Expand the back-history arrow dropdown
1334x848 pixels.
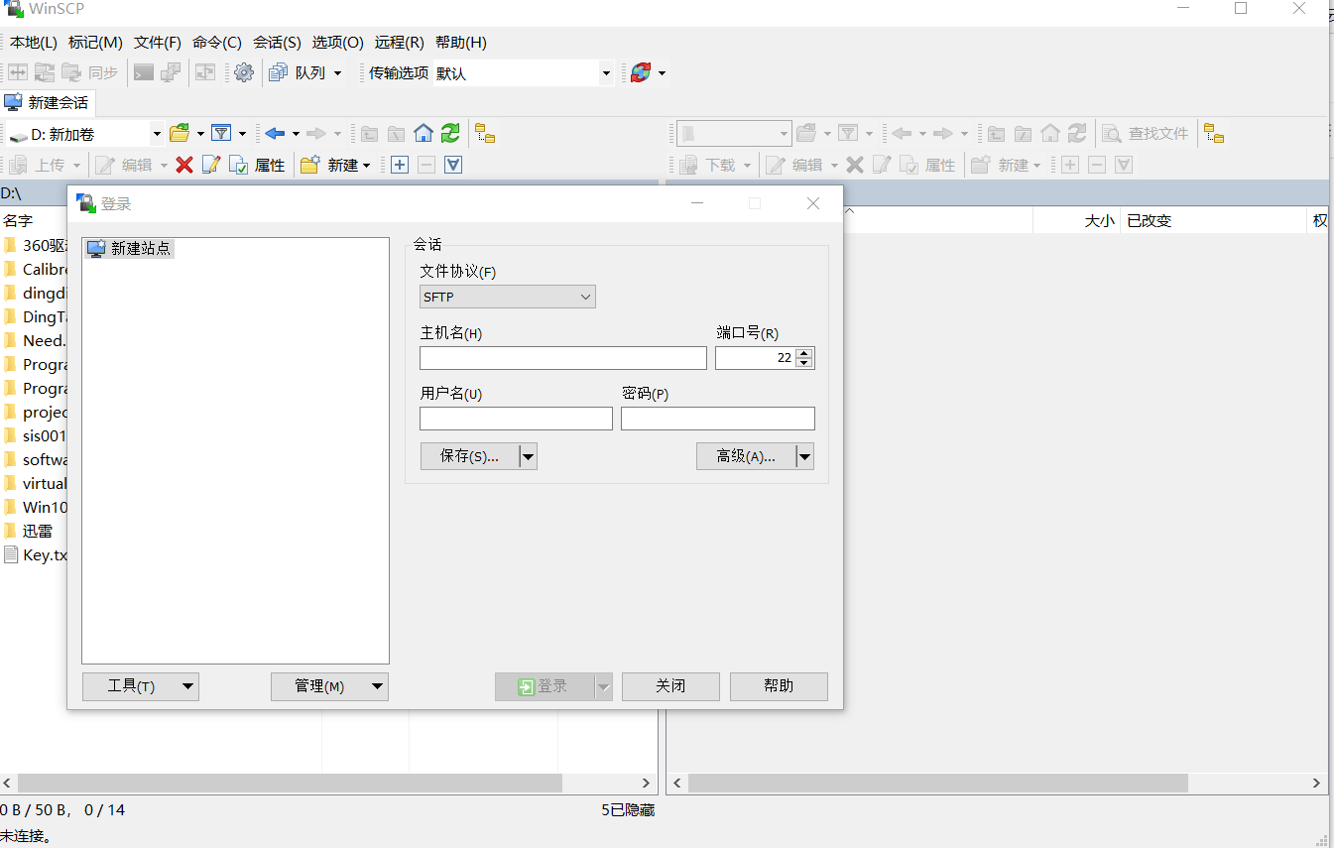coord(296,133)
